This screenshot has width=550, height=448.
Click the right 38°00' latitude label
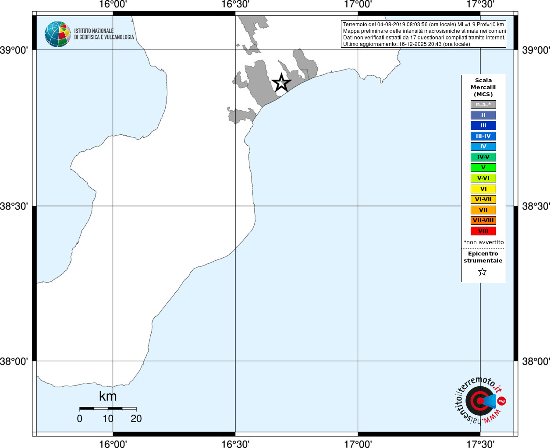coord(536,361)
